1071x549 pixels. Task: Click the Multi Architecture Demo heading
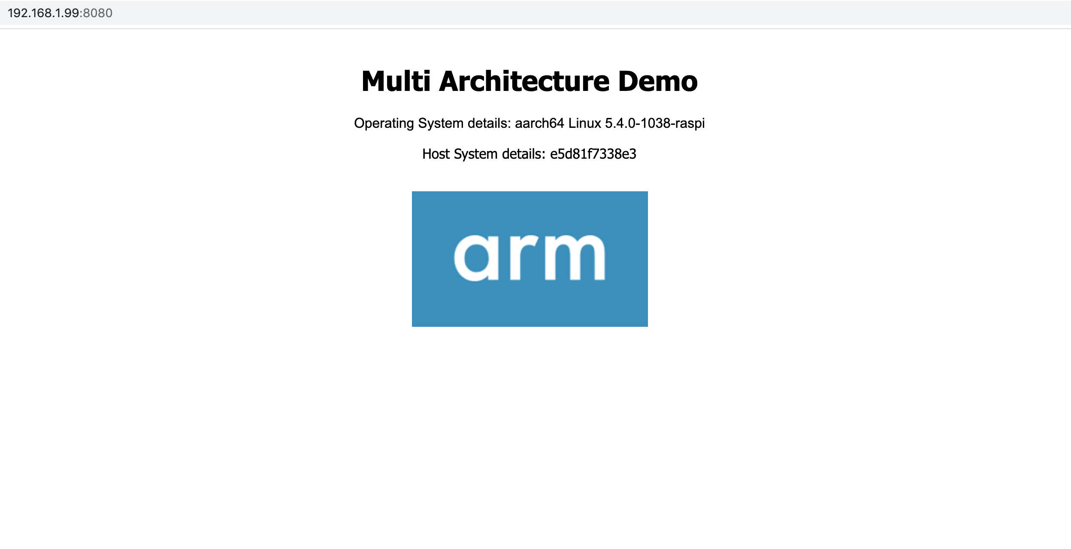(x=529, y=81)
